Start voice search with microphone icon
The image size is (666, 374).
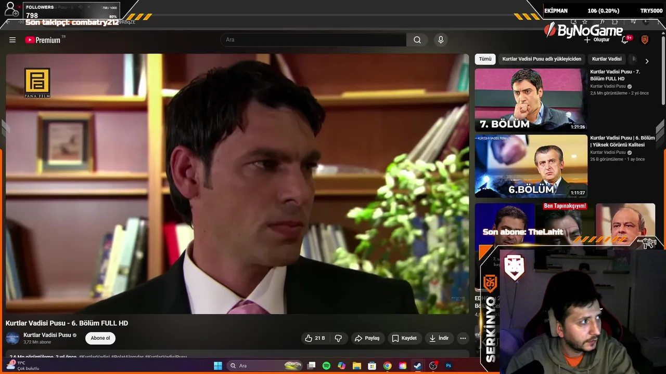(441, 40)
